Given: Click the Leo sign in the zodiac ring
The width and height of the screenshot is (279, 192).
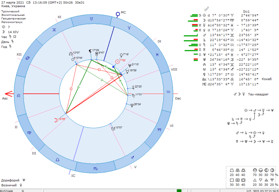Looking at the screenshot, I should [x=18, y=96].
